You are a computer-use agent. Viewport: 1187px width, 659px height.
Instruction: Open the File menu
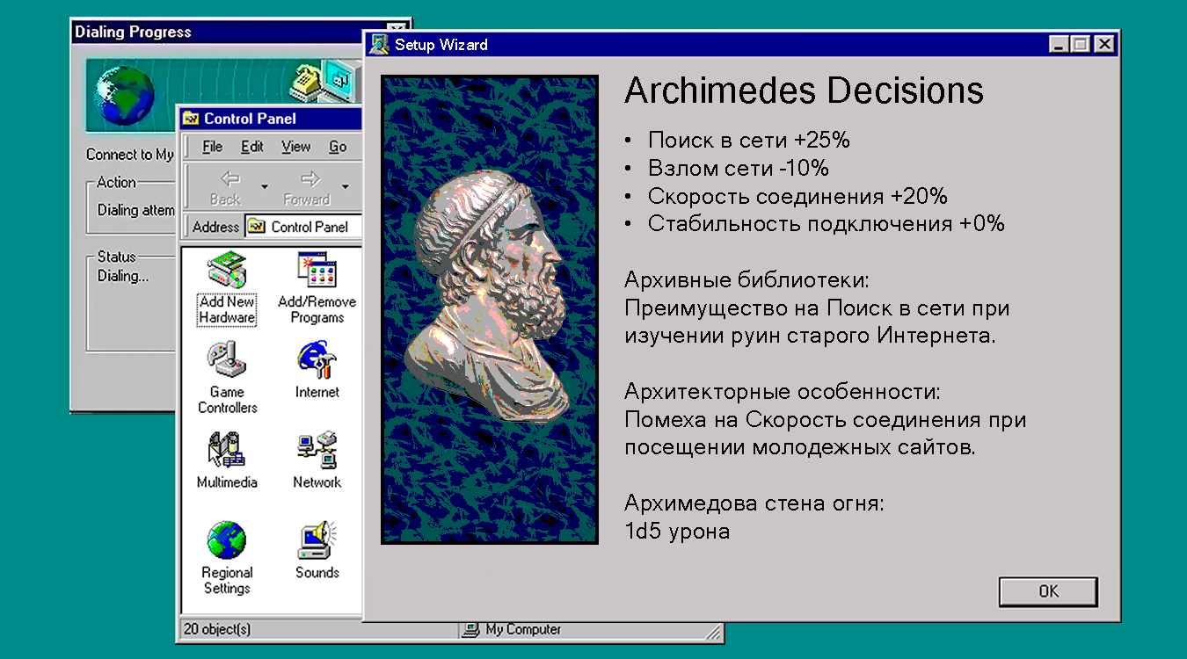pos(212,147)
